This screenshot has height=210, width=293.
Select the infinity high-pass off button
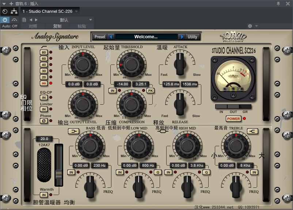(x=44, y=83)
